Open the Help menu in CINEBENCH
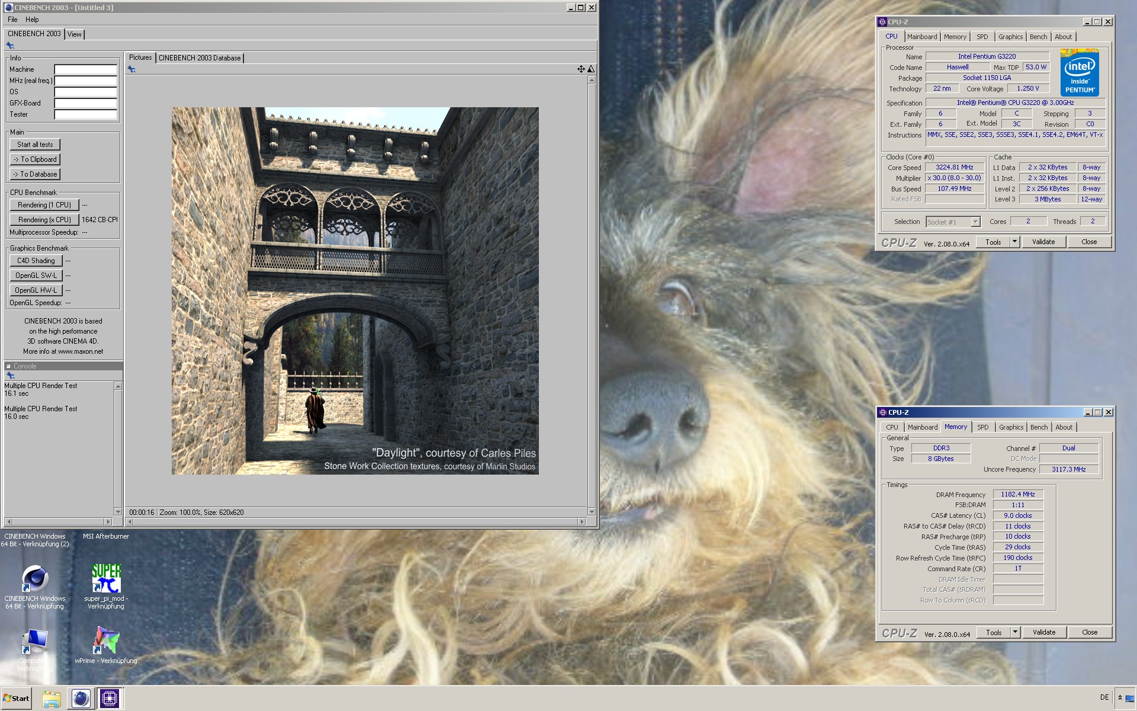 [32, 20]
